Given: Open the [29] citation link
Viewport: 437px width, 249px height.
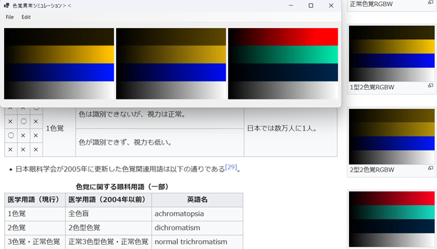Looking at the screenshot, I should coord(231,167).
